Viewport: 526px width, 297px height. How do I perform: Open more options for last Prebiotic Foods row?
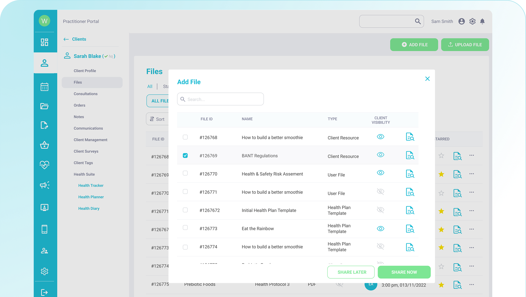[471, 285]
